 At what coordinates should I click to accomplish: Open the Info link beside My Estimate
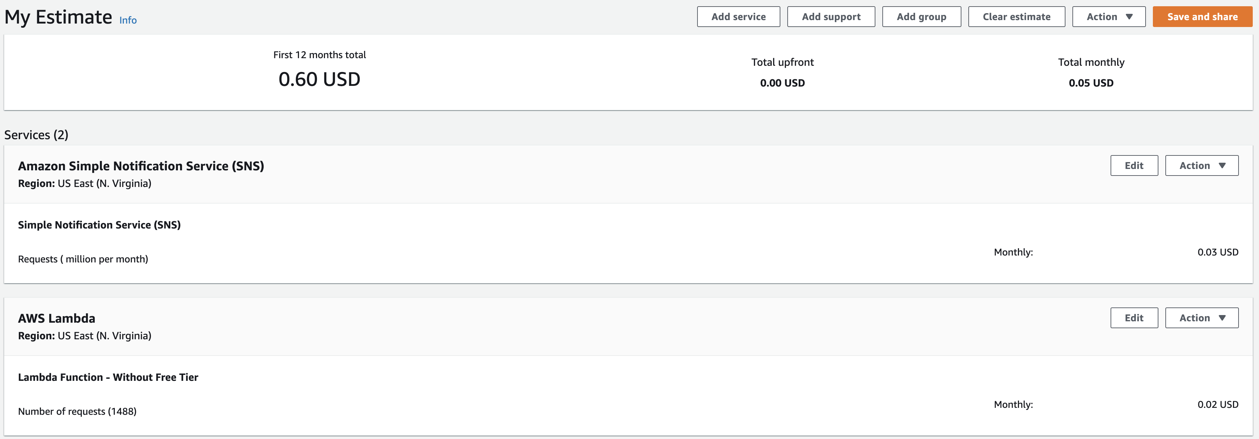coord(128,20)
